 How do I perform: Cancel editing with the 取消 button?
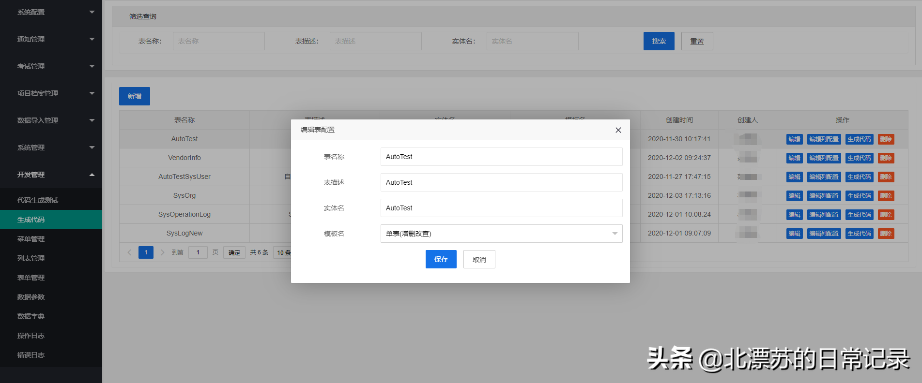pyautogui.click(x=479, y=259)
